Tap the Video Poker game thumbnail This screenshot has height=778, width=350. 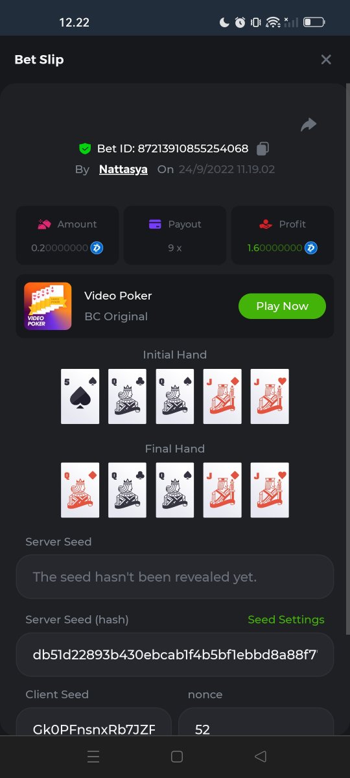[48, 306]
